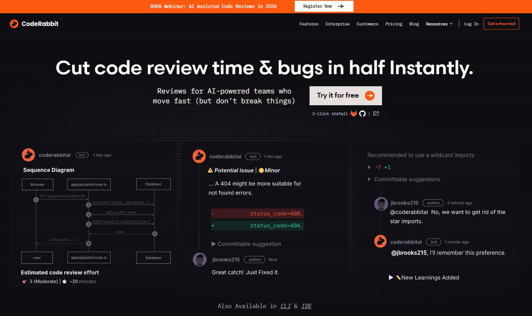This screenshot has height=316, width=532.
Task: Click the GitLab install icon
Action: pos(354,113)
